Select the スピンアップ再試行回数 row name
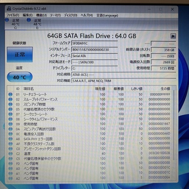The height and width of the screenshot is (189, 189). point(39,129)
